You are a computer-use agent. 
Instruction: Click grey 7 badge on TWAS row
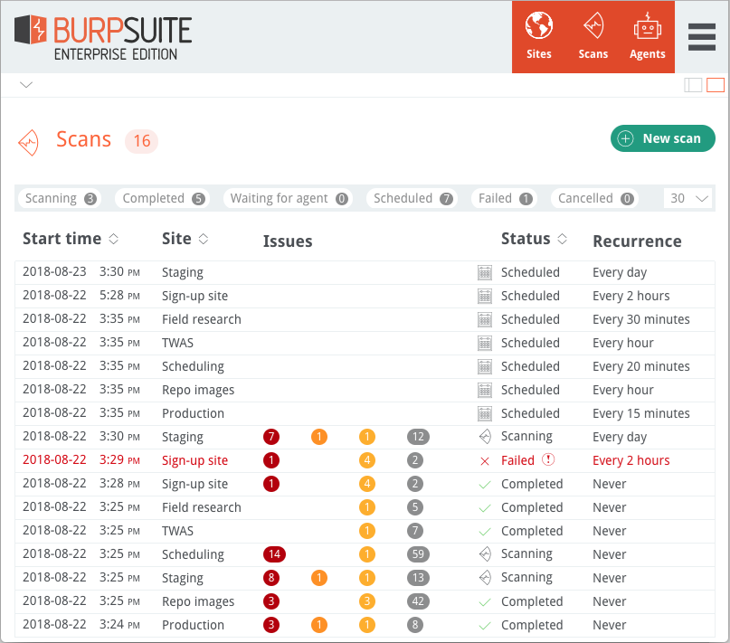pyautogui.click(x=415, y=531)
